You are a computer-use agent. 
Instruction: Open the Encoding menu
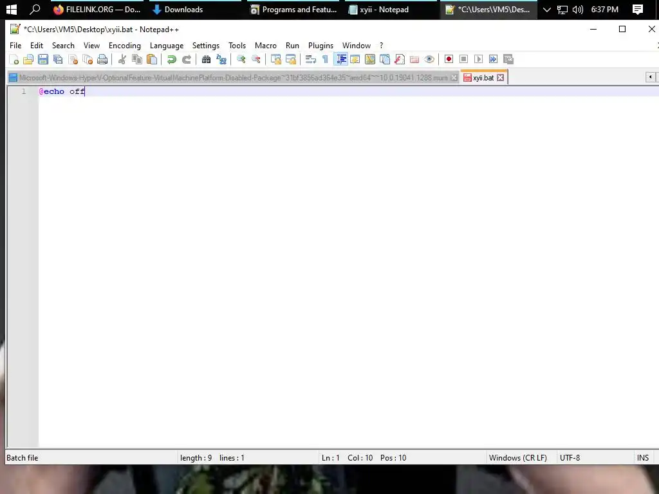[125, 46]
